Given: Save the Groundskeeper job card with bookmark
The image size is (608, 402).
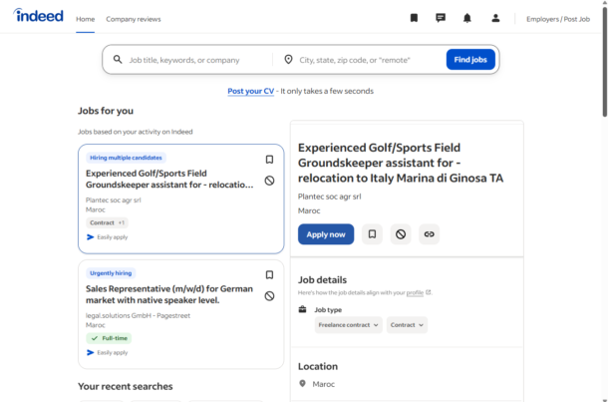Looking at the screenshot, I should tap(269, 160).
